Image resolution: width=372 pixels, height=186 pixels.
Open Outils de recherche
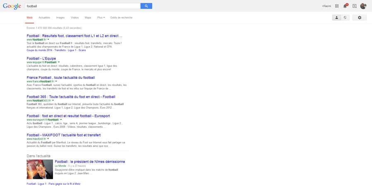[x=121, y=17]
